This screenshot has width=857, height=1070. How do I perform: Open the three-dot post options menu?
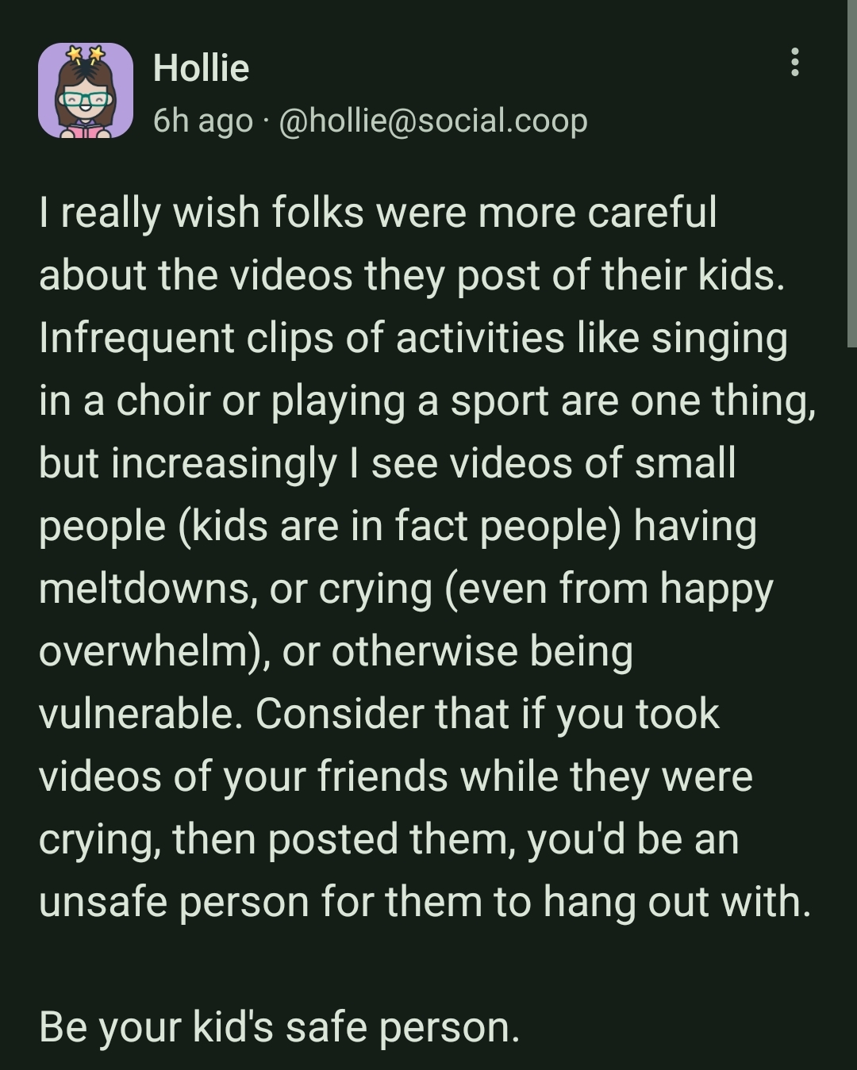point(794,62)
